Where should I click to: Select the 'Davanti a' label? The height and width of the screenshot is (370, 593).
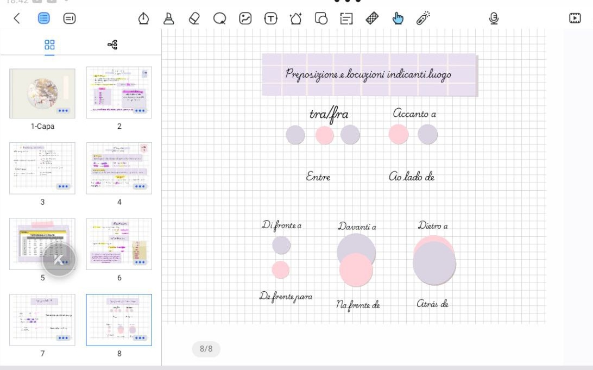tap(357, 227)
